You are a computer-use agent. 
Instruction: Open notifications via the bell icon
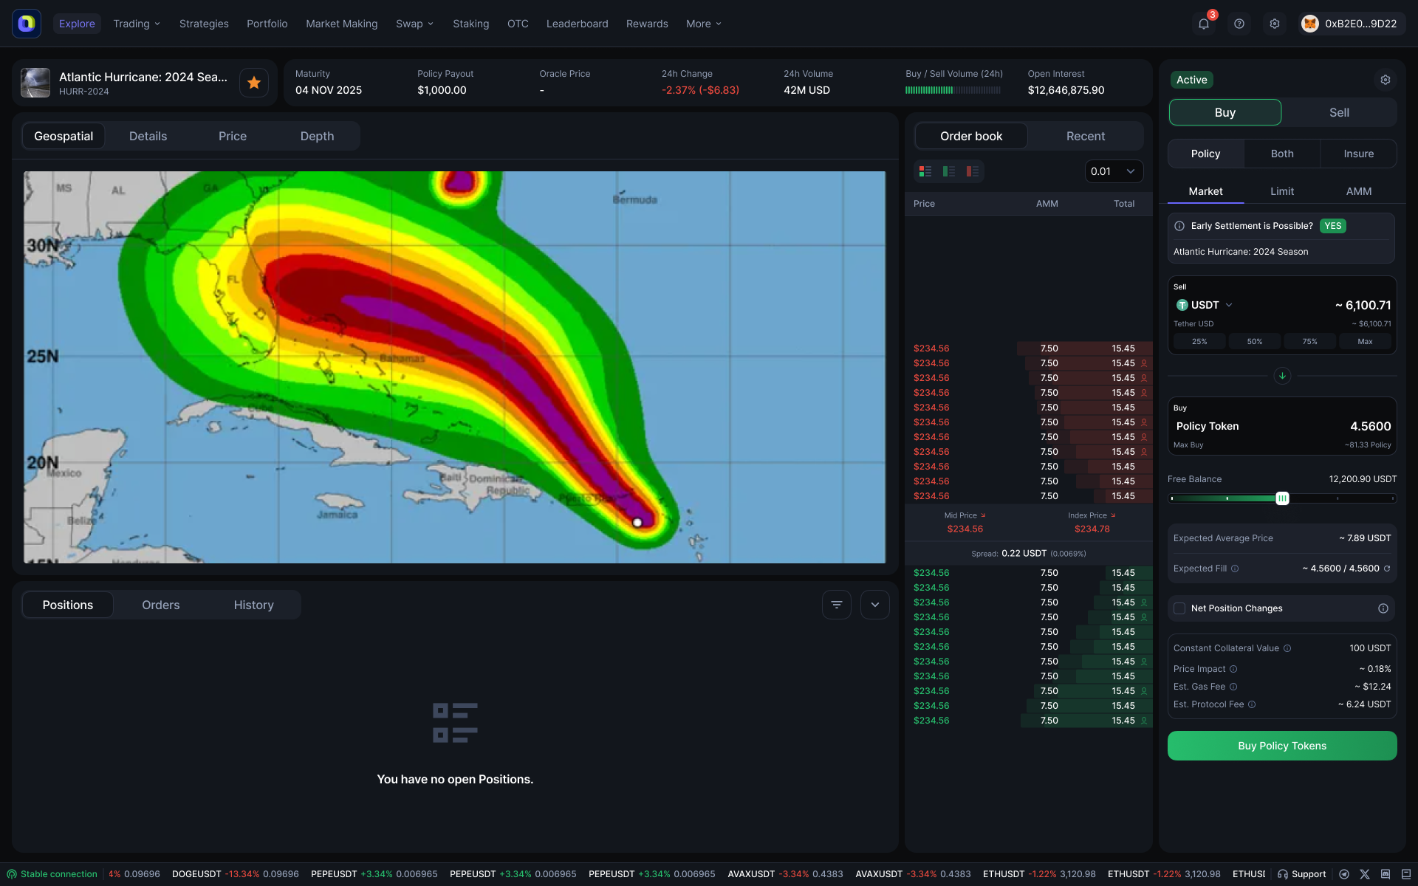click(x=1204, y=24)
